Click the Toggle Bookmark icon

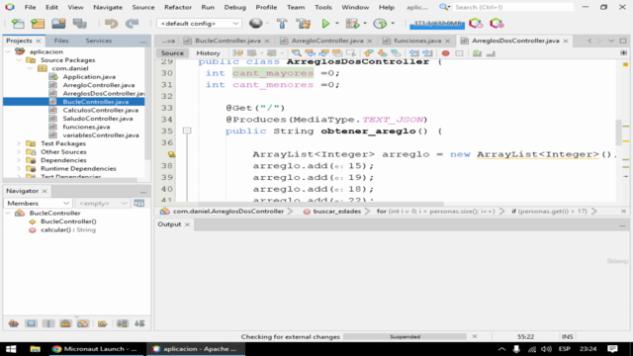396,52
